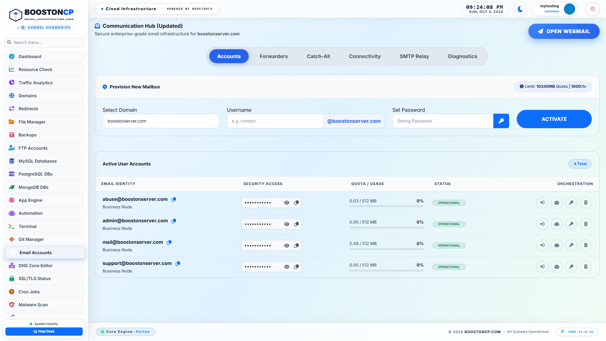Viewport: 606px width, 341px height.
Task: Log in to support@boostonserver.com mailbox
Action: point(542,267)
